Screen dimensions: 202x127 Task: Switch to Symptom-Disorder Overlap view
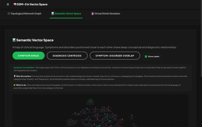[x=115, y=55]
